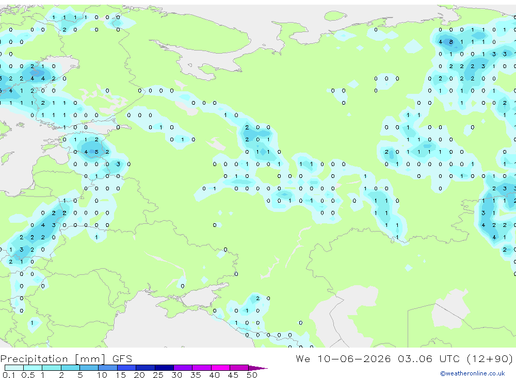Click the "25" legend scale label
The height and width of the screenshot is (378, 516).
pyautogui.click(x=158, y=375)
